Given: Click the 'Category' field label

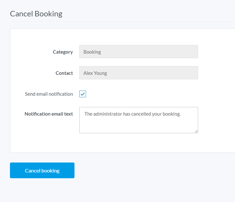Looking at the screenshot, I should click(63, 52).
